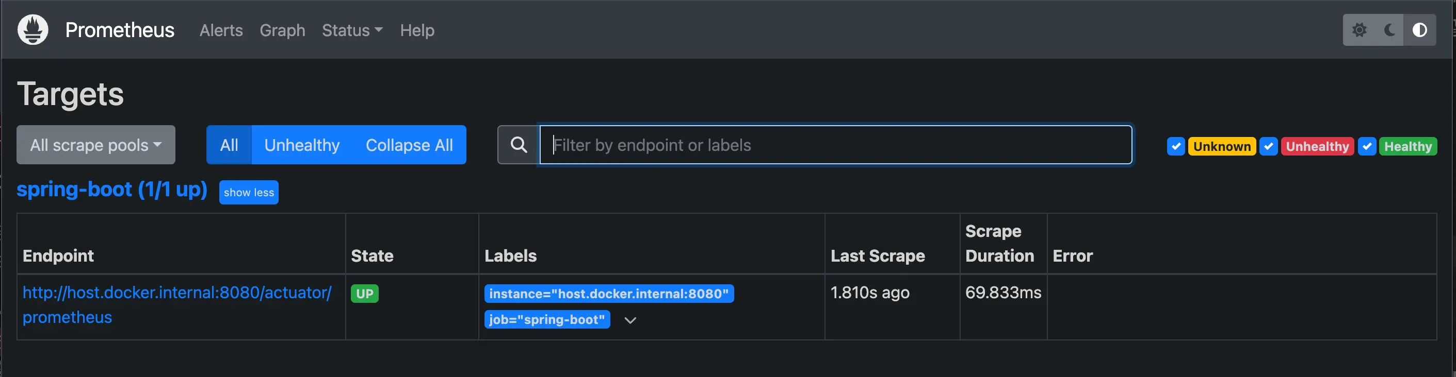Toggle the Healthy state checkbox
Image resolution: width=1456 pixels, height=377 pixels.
tap(1367, 146)
